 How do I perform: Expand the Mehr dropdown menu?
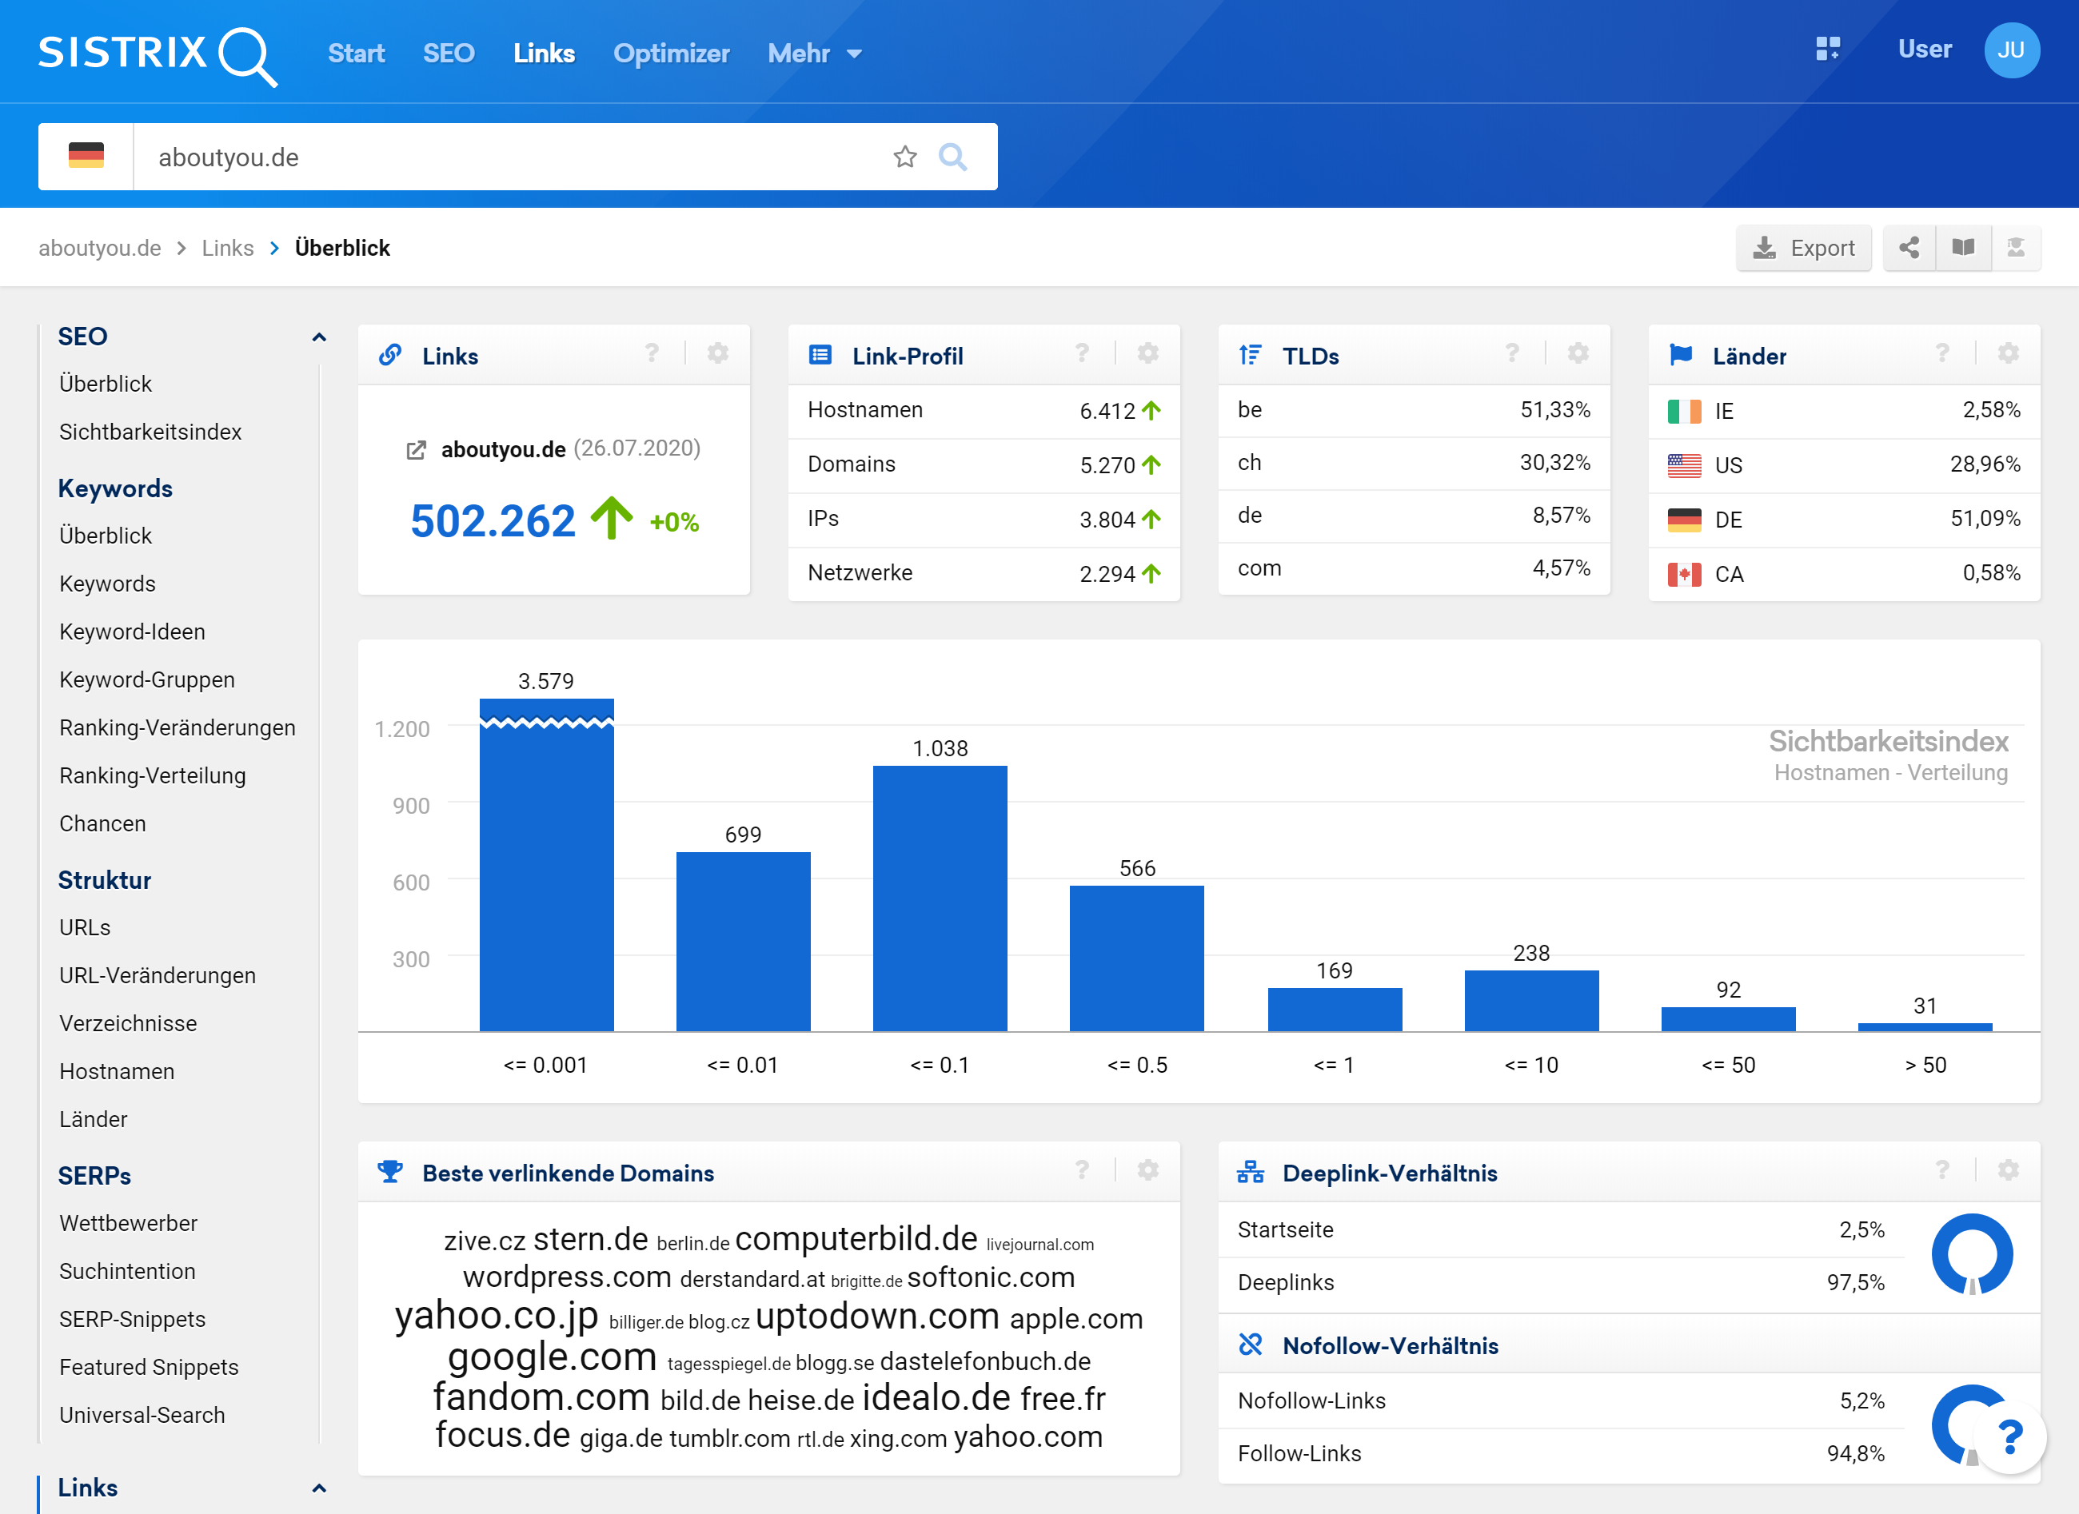(x=815, y=53)
